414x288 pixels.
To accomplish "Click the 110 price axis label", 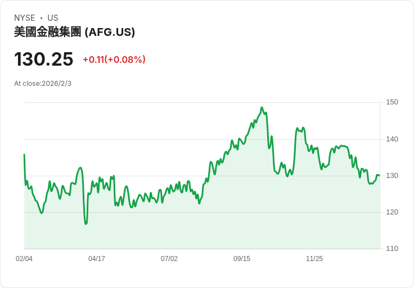I will [x=392, y=249].
